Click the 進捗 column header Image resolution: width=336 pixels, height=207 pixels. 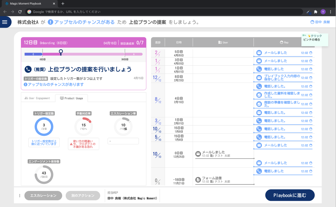tap(158, 42)
